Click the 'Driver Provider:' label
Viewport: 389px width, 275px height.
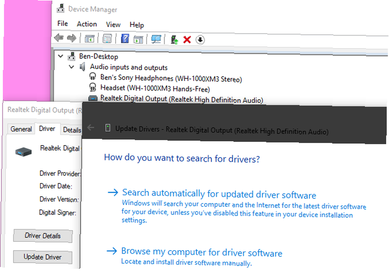tap(60, 173)
